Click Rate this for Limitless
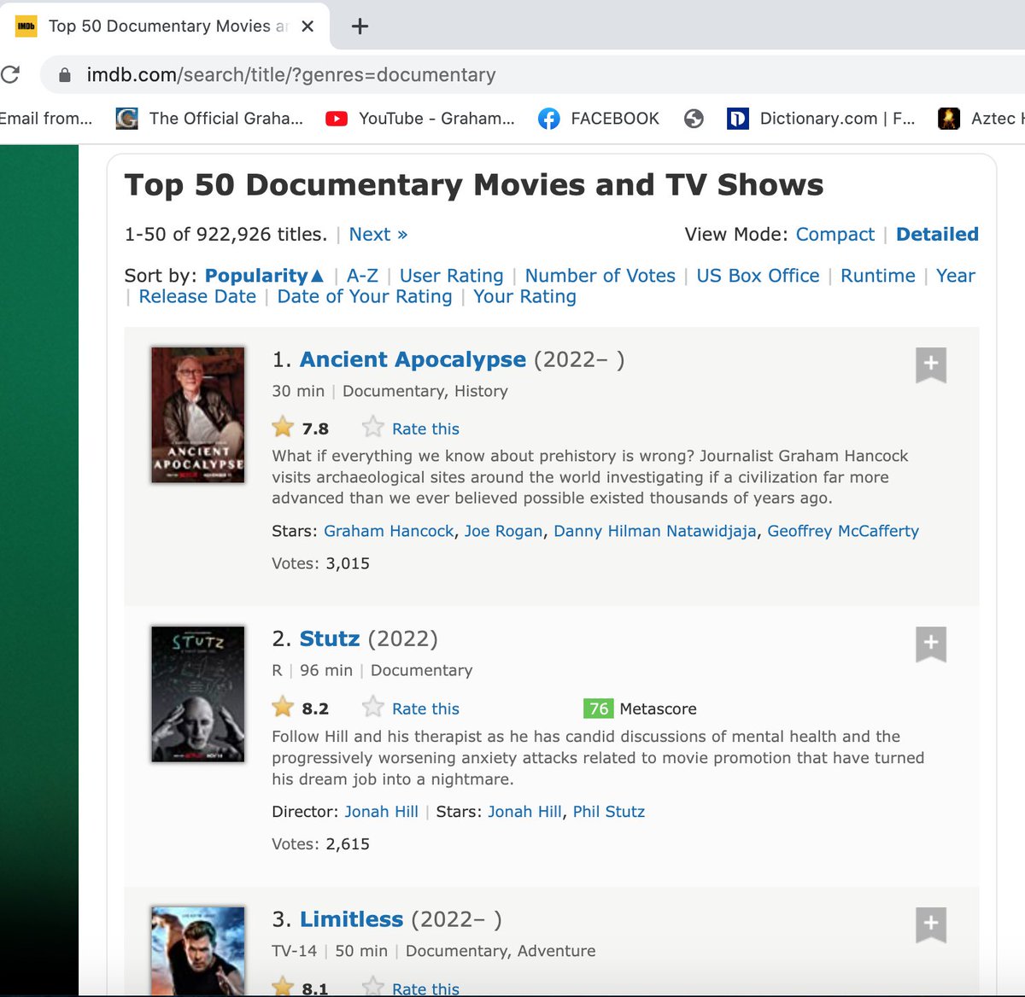1025x997 pixels. pos(425,988)
